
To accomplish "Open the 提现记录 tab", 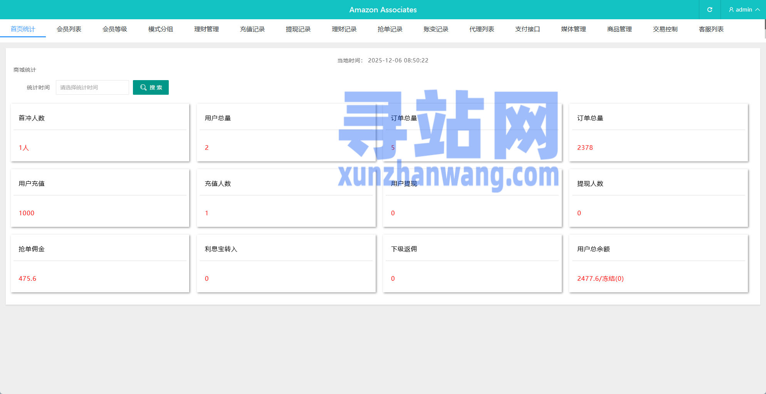I will (x=298, y=29).
